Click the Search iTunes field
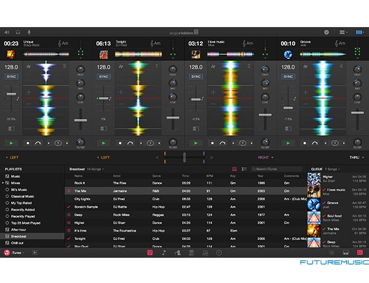Screen dimensions: 369x283 (x=277, y=169)
